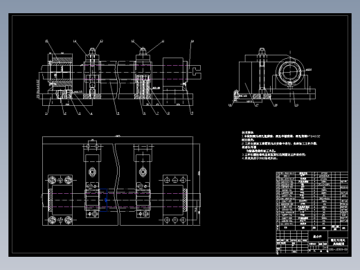The height and width of the screenshot is (270, 360).
Task: Select balloon number 10 above the shaft end
Action: pyautogui.click(x=192, y=42)
